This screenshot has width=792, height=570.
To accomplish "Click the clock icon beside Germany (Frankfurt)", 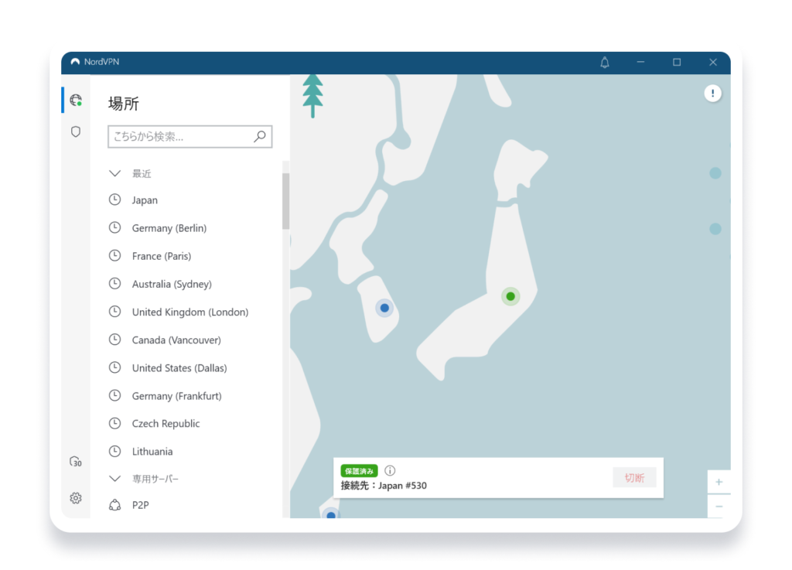I will (115, 395).
